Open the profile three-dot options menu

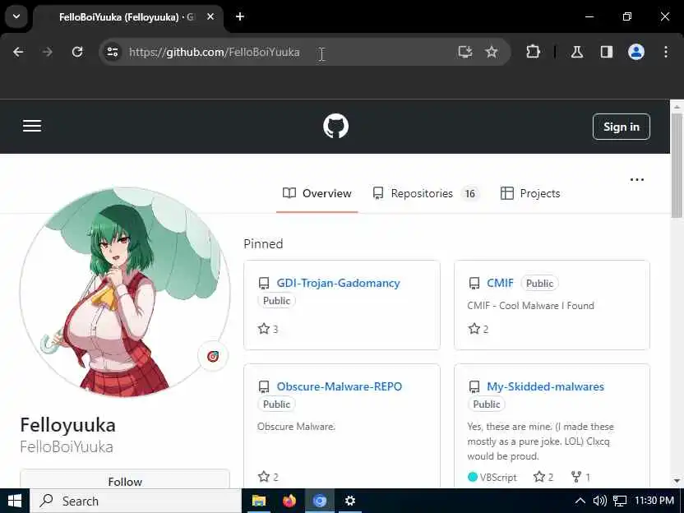637,180
